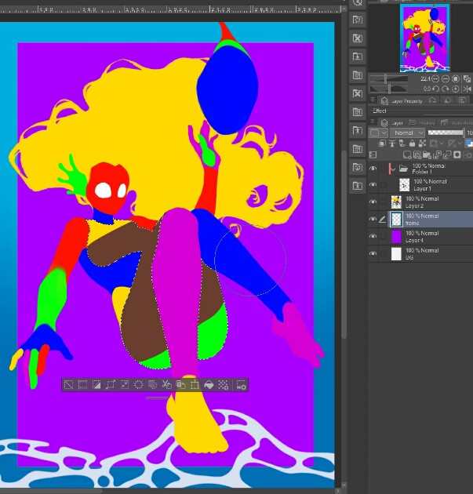The height and width of the screenshot is (494, 473).
Task: Click Clip to Layer Below icon
Action: pyautogui.click(x=382, y=143)
